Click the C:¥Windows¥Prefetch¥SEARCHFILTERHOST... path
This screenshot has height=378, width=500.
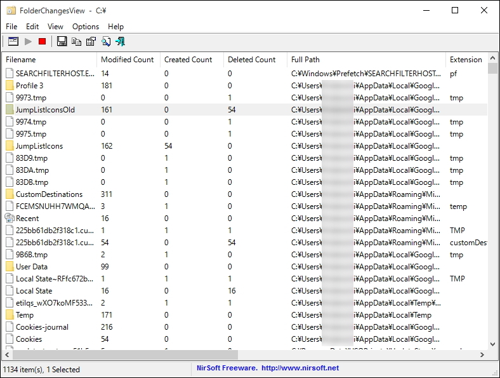[365, 74]
